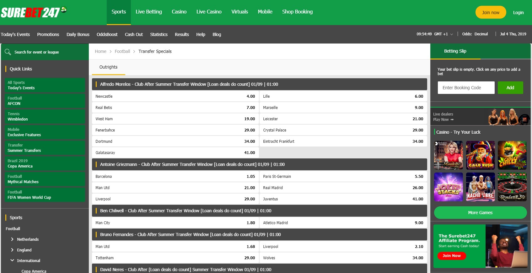This screenshot has width=532, height=273.
Task: Select the Betting Slip tab
Action: pyautogui.click(x=455, y=51)
